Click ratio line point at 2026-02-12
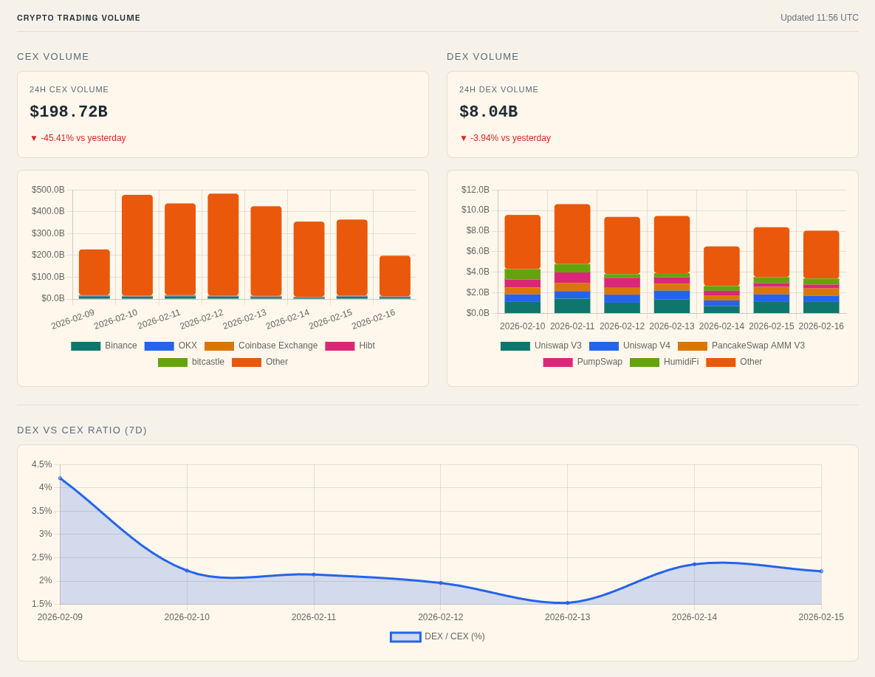 click(440, 583)
